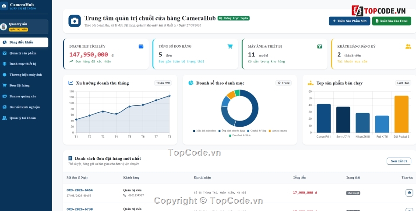
Task: Click list icon beside Danh sách đơn đặt hàng
Action: click(71, 158)
